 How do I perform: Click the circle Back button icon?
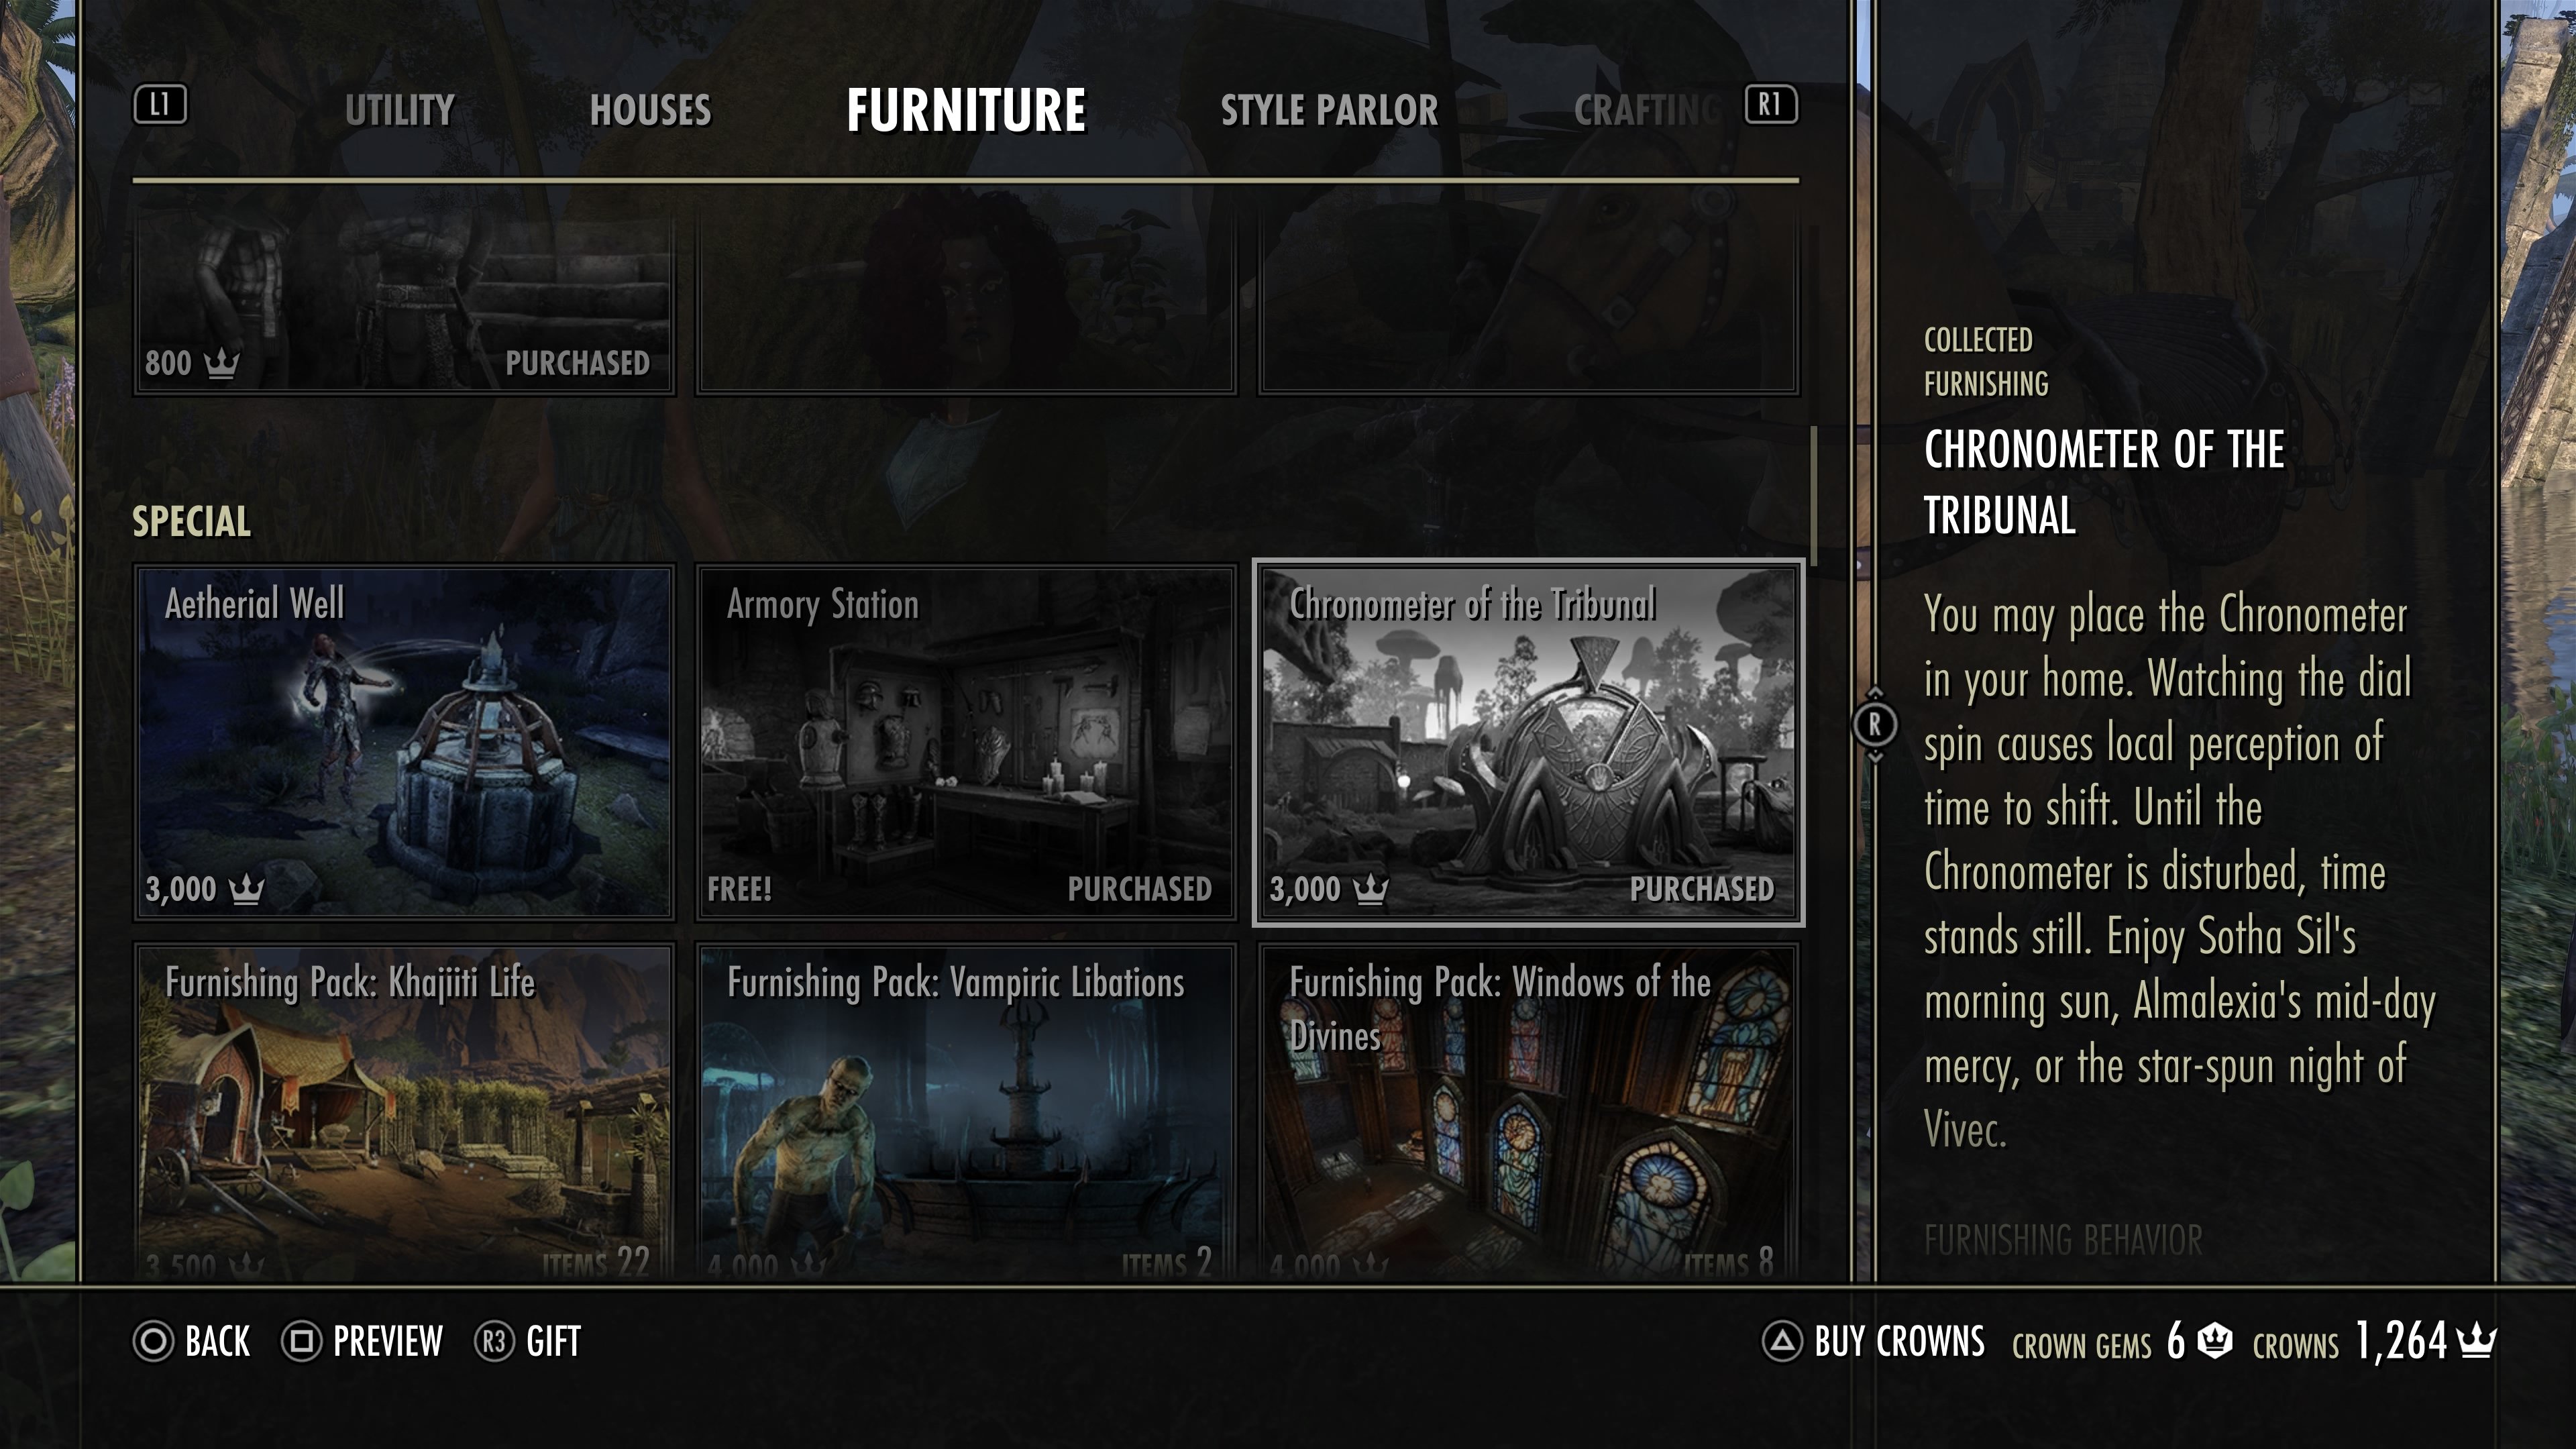[x=153, y=1341]
